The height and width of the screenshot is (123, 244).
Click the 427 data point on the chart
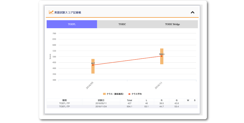click(x=93, y=65)
